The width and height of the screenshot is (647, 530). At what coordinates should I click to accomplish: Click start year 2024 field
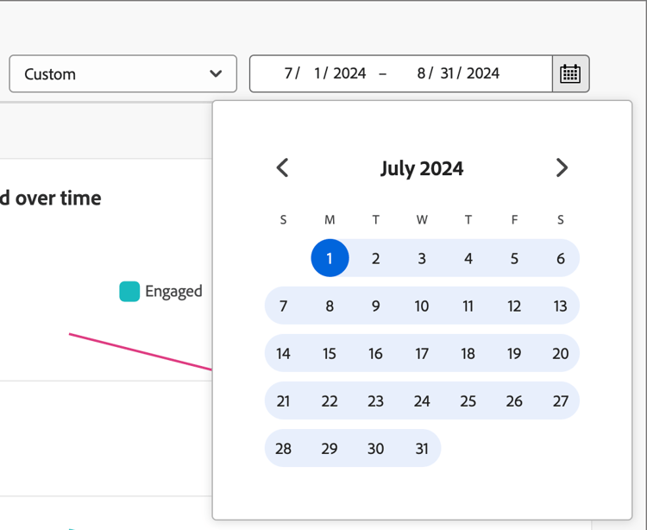pyautogui.click(x=349, y=73)
